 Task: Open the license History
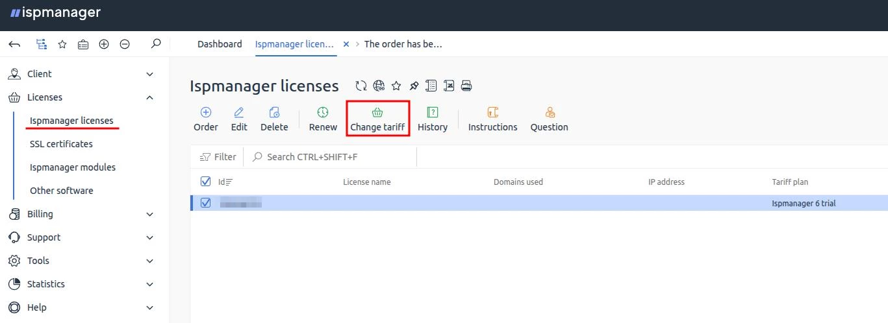click(x=433, y=120)
